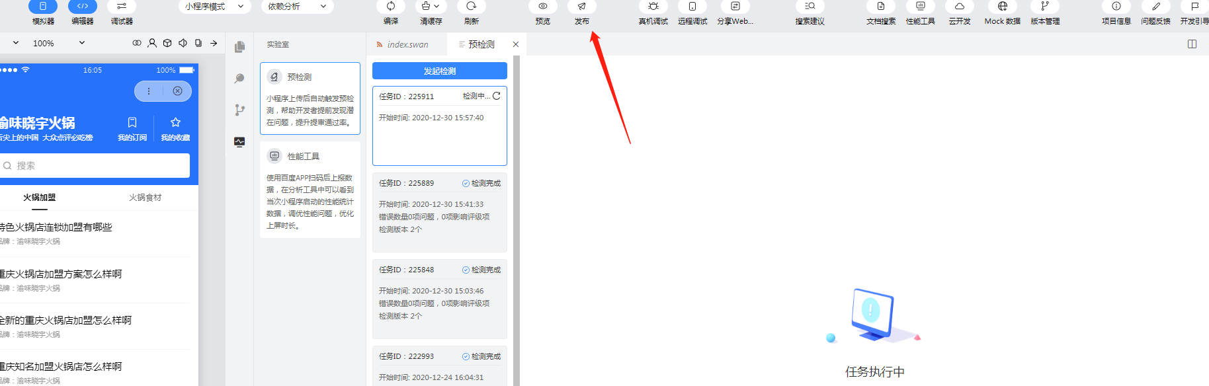Open the 云开发 cloud development tool
The width and height of the screenshot is (1209, 386).
click(960, 7)
